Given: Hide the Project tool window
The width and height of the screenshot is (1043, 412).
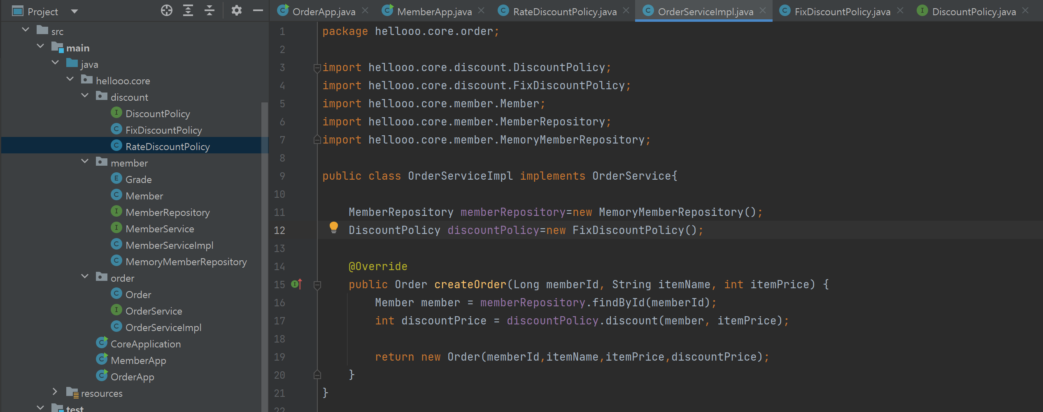Looking at the screenshot, I should pyautogui.click(x=258, y=11).
